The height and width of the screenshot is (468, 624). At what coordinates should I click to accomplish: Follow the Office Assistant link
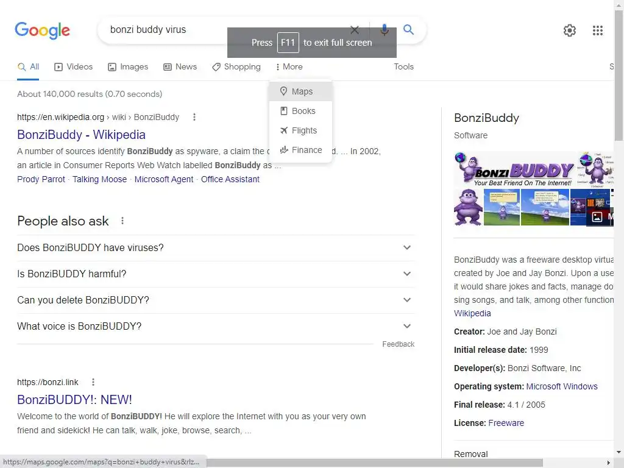click(x=230, y=180)
